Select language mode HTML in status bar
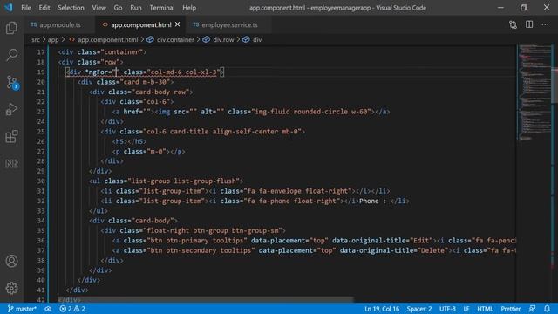The width and height of the screenshot is (558, 314). click(x=485, y=309)
